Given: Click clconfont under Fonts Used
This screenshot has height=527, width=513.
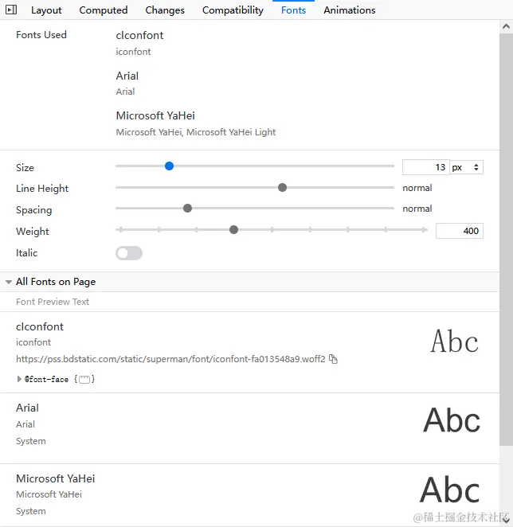Looking at the screenshot, I should tap(139, 35).
